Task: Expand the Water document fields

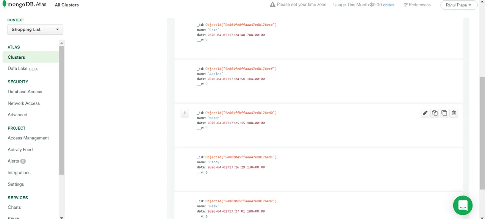Action: 185,113
